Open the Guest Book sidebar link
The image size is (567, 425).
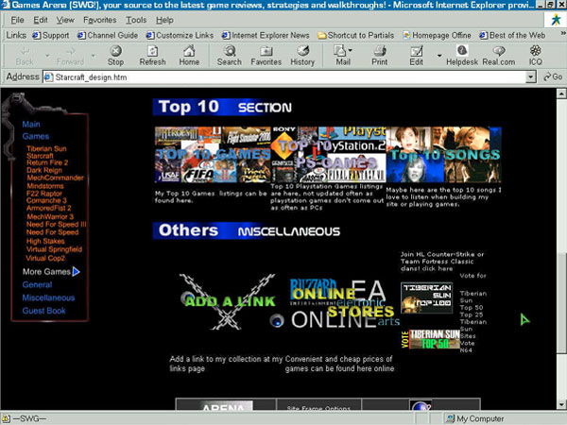(x=43, y=311)
